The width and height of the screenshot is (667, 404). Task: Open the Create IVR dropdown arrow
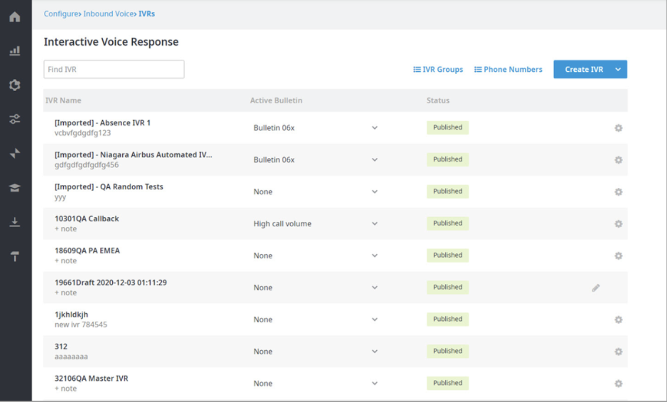tap(618, 69)
